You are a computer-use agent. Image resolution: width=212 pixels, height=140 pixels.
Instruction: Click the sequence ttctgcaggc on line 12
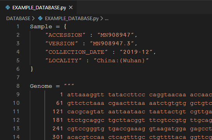(x=86, y=120)
